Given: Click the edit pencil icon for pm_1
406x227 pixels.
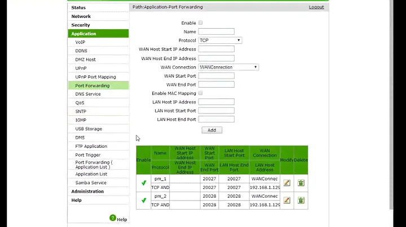Looking at the screenshot, I should pyautogui.click(x=286, y=183).
